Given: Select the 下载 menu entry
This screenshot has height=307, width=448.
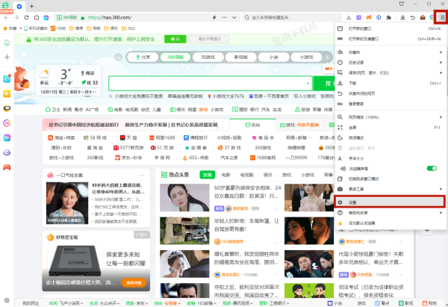Looking at the screenshot, I should pos(391,83).
